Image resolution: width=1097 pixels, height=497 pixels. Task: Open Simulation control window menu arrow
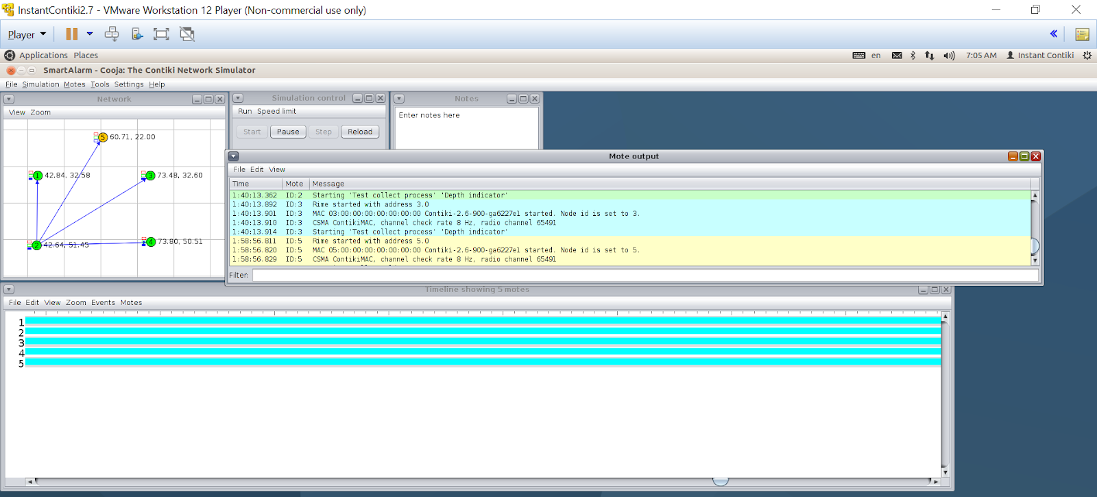coord(238,98)
